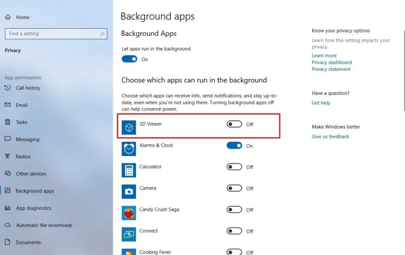The image size is (405, 255).
Task: Open the Privacy dashboard link
Action: point(331,62)
